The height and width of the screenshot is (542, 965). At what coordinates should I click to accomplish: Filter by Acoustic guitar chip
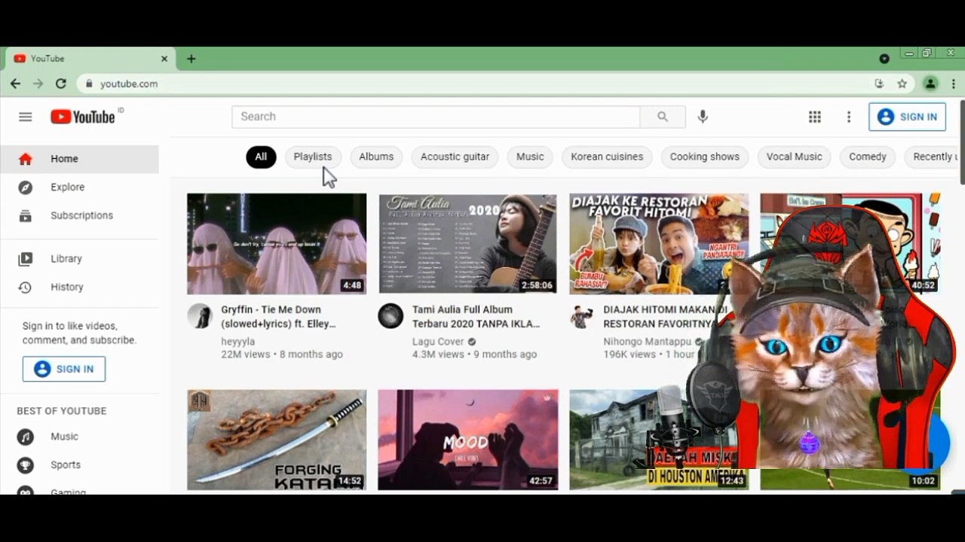[x=455, y=157]
